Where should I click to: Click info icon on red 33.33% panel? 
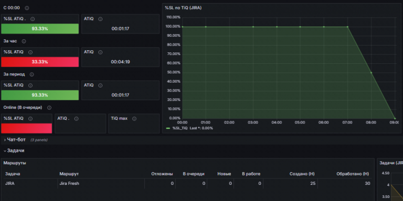(30, 52)
